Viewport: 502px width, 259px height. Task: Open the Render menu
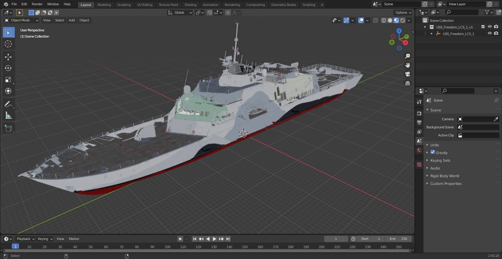(37, 4)
